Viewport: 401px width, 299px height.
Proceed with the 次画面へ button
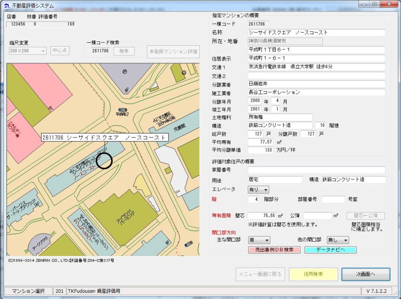coord(365,274)
